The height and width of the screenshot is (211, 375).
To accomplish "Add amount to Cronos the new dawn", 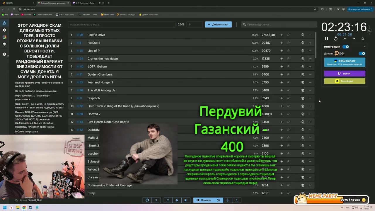I will pos(282,59).
